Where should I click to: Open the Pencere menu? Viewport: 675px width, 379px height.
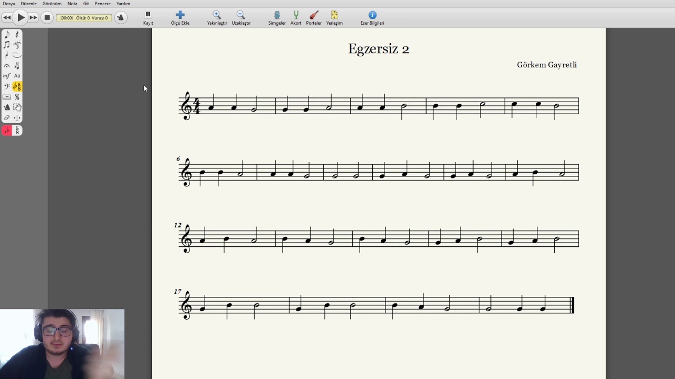tap(103, 4)
